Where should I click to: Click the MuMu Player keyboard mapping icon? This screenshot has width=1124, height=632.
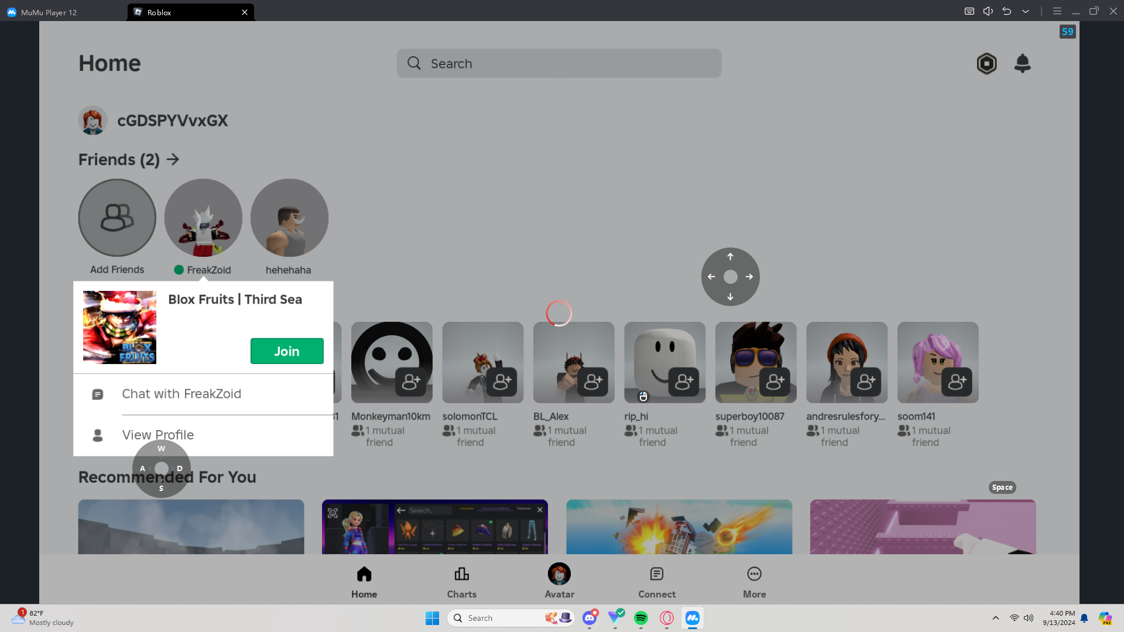pyautogui.click(x=969, y=11)
